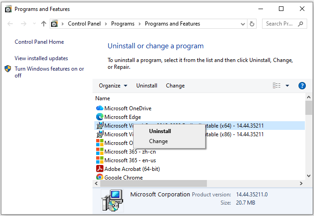This screenshot has height=216, width=314.
Task: Open the Organize dropdown menu
Action: pos(113,86)
